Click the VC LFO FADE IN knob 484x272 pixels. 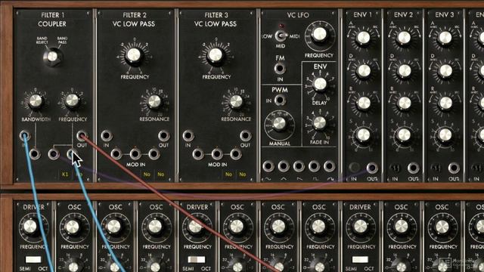(x=320, y=122)
